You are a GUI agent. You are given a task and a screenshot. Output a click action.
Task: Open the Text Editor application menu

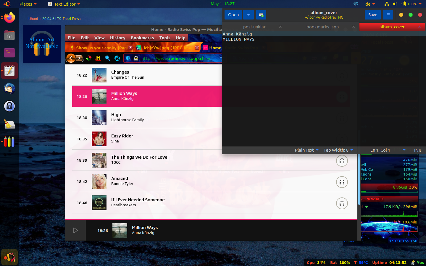[64, 4]
